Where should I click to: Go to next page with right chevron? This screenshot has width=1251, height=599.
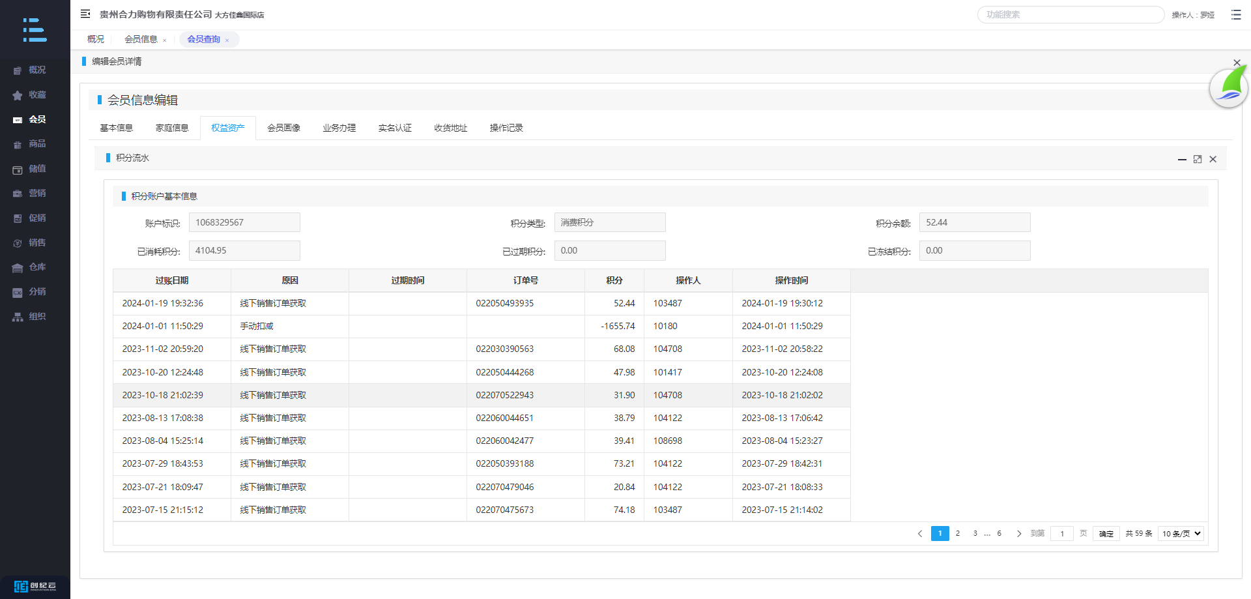1019,533
